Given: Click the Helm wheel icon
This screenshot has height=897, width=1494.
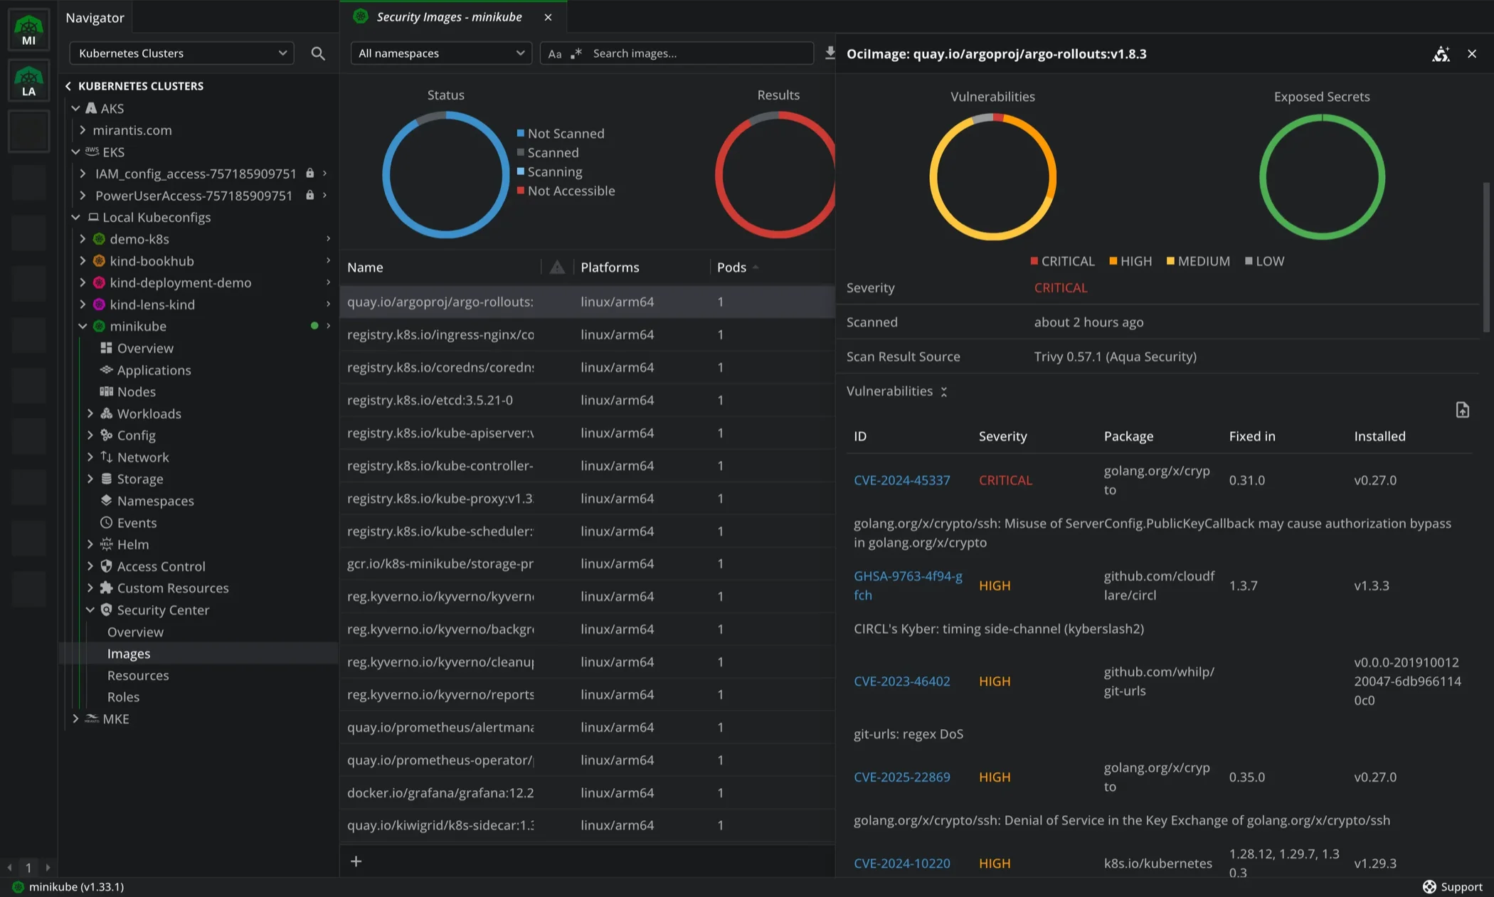Looking at the screenshot, I should [x=106, y=544].
